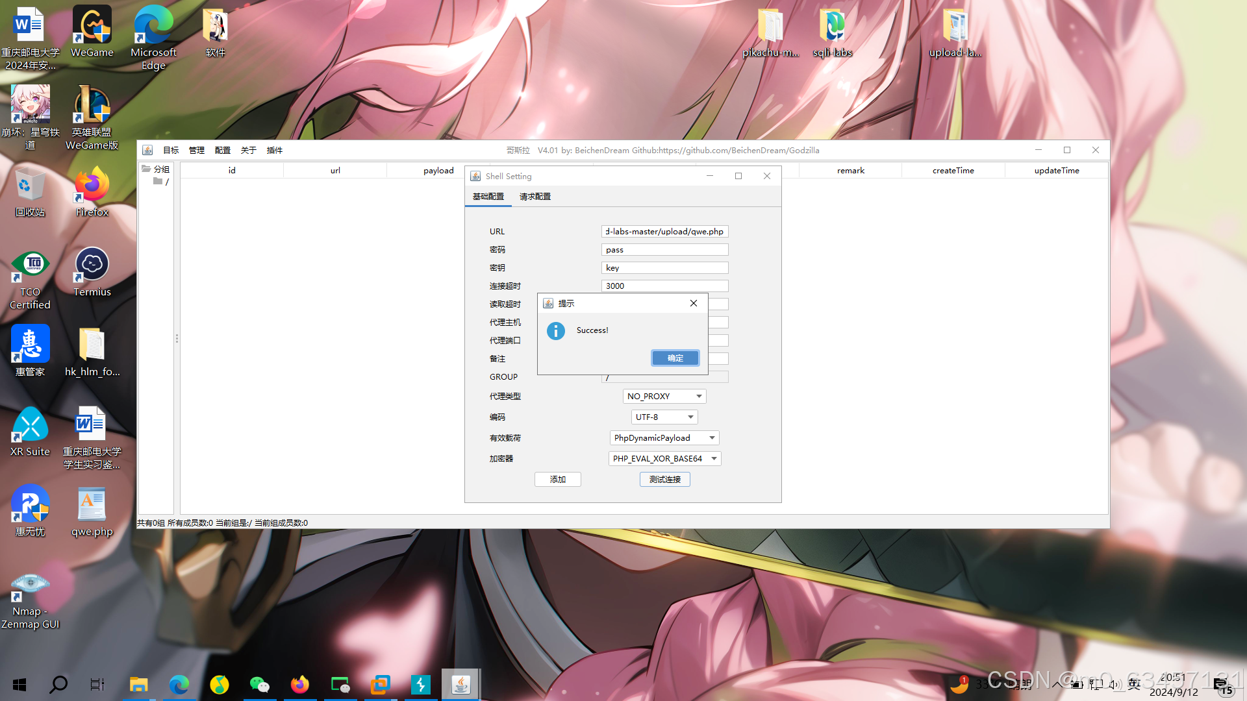
Task: Open the sqli-labs folder icon
Action: coord(832,32)
